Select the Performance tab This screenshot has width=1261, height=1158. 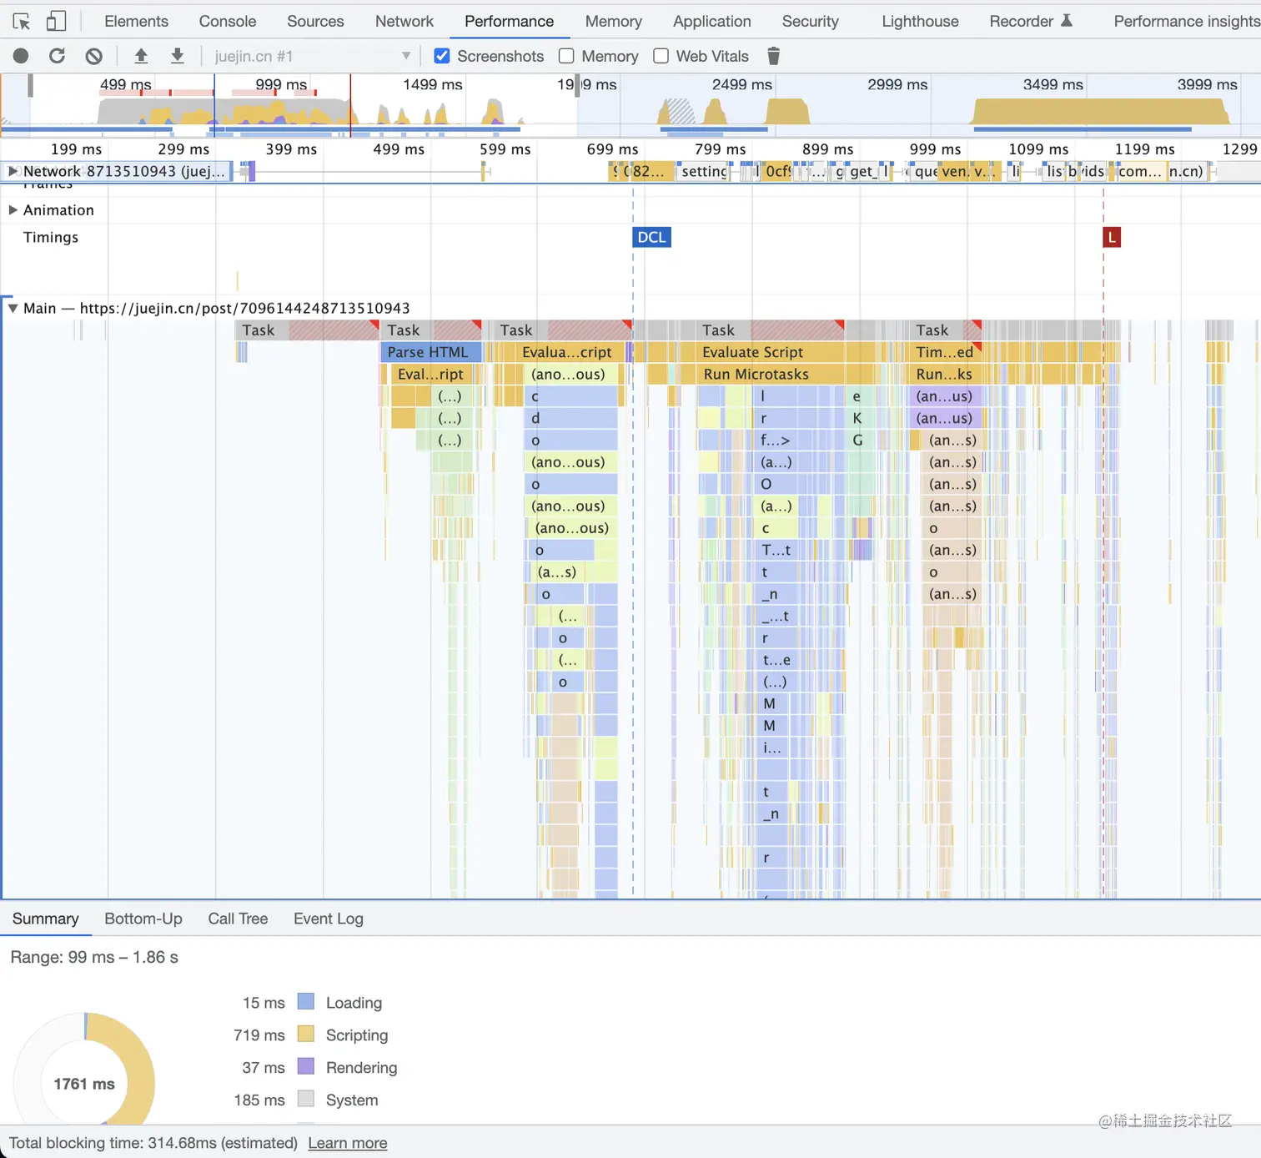click(x=509, y=21)
